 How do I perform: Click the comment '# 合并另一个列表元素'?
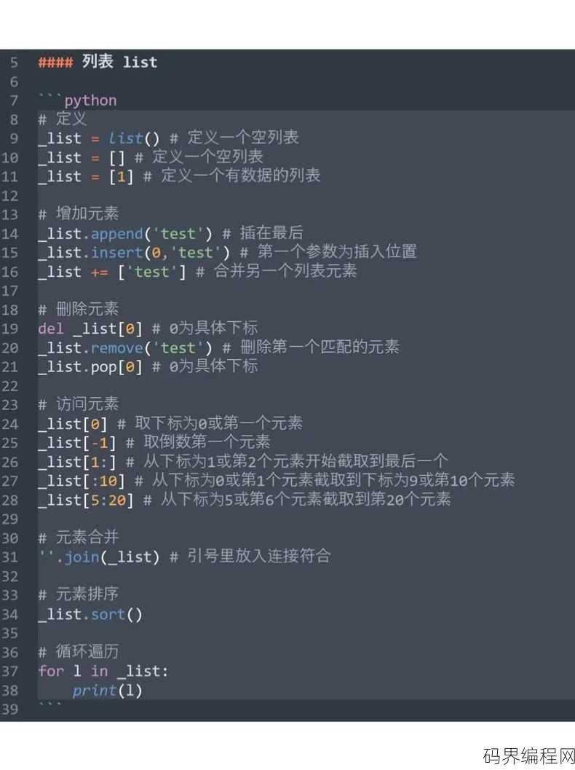(276, 271)
